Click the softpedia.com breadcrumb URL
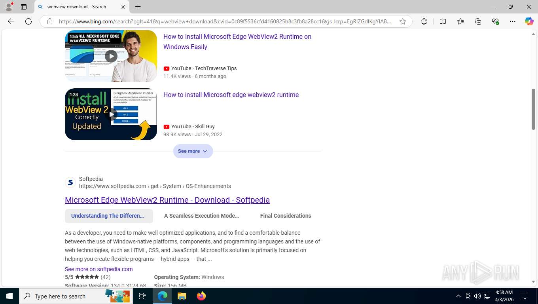Image resolution: width=538 pixels, height=304 pixels. point(155,186)
